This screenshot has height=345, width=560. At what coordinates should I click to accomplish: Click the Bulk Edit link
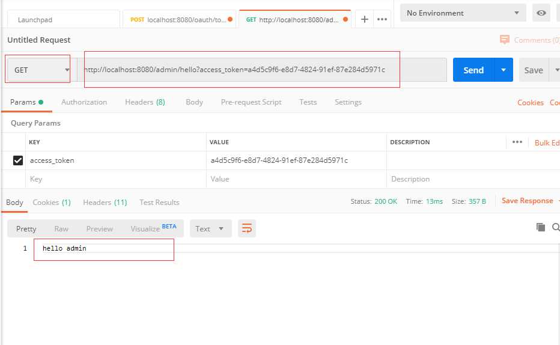coord(547,142)
